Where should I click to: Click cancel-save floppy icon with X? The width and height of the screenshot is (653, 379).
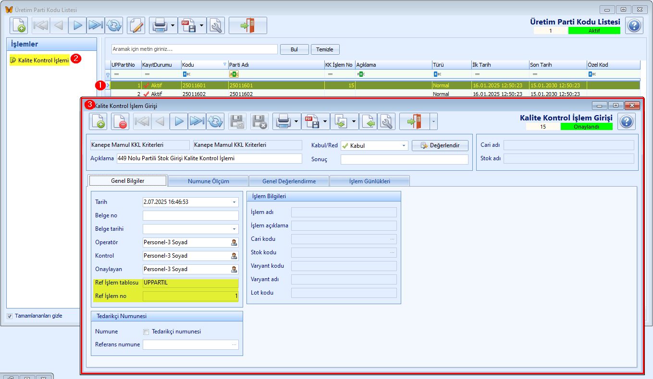[260, 122]
